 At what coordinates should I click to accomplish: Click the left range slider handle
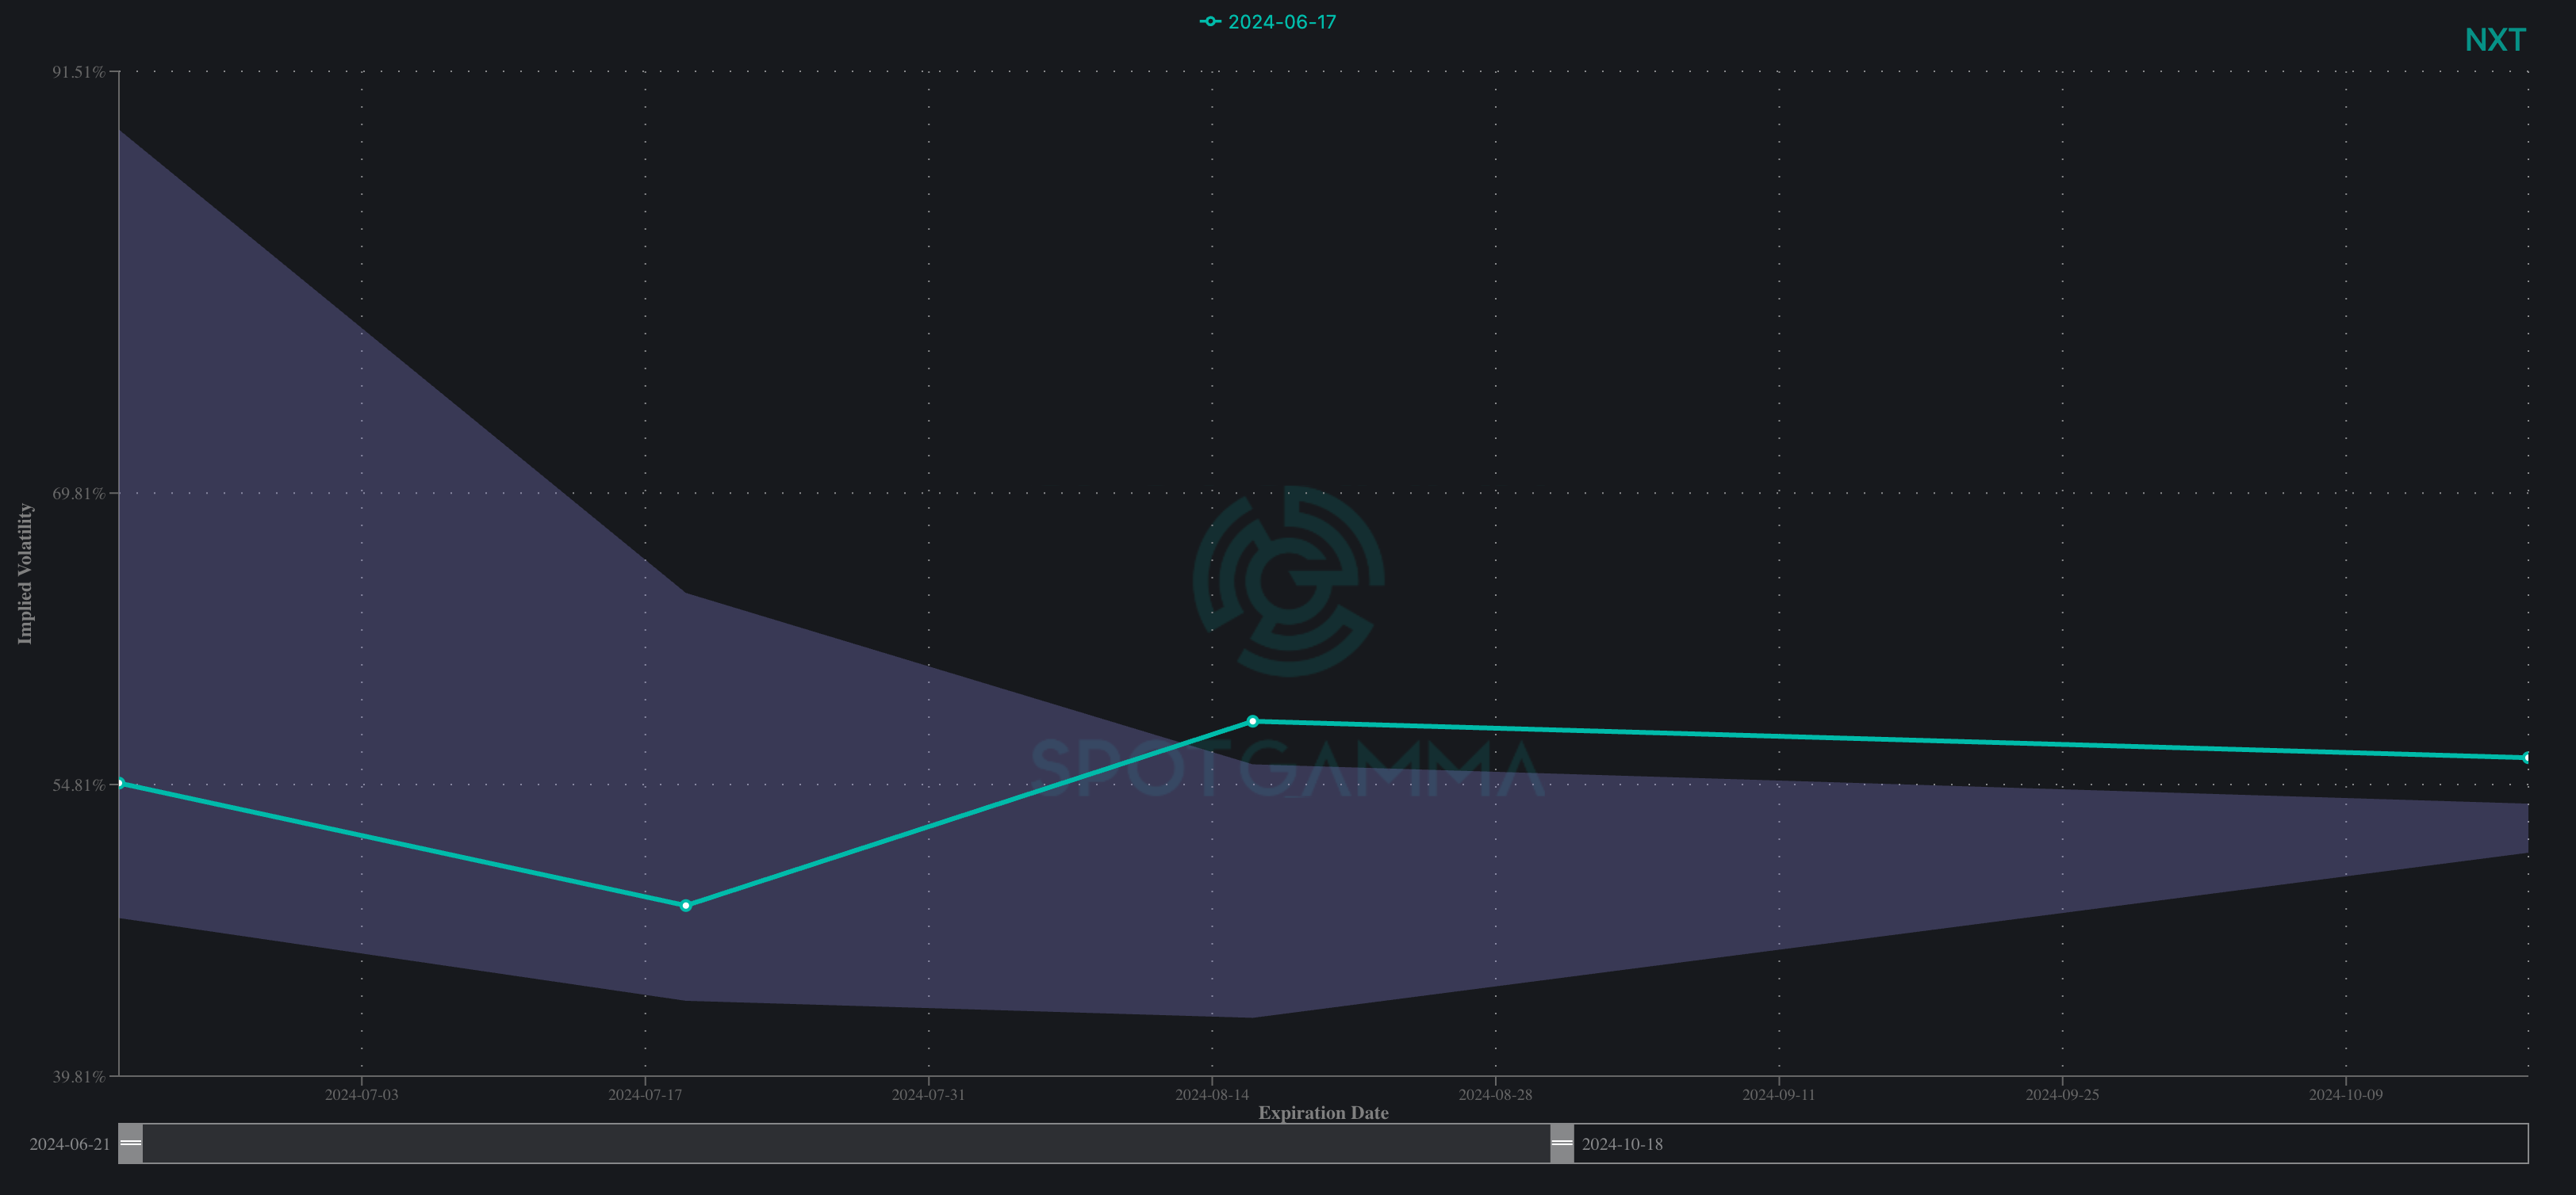(131, 1143)
